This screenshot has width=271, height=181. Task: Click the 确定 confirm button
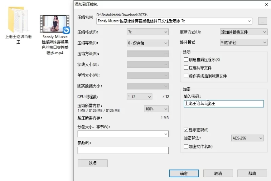pyautogui.click(x=184, y=173)
